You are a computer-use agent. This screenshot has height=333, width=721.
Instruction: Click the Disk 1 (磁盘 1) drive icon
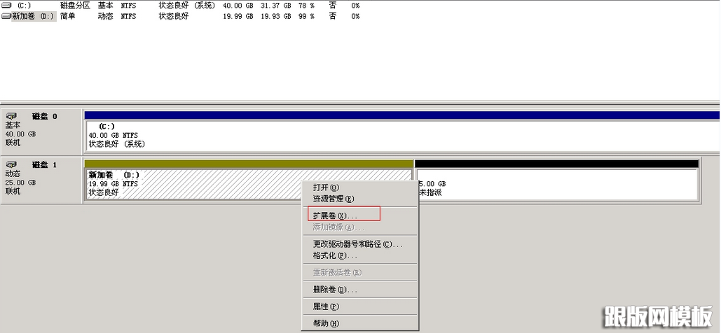click(x=11, y=165)
